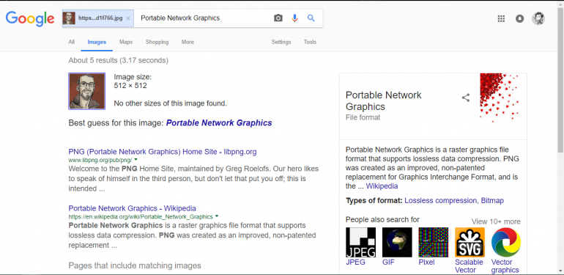This screenshot has height=275, width=564.
Task: Open the Lossless compression link
Action: pos(441,200)
